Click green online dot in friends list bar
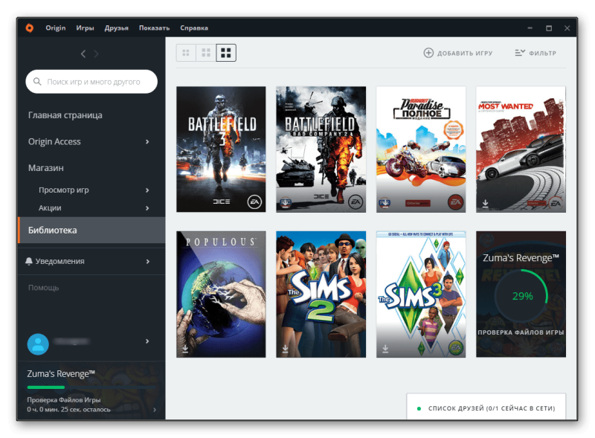The width and height of the screenshot is (595, 438). click(419, 408)
